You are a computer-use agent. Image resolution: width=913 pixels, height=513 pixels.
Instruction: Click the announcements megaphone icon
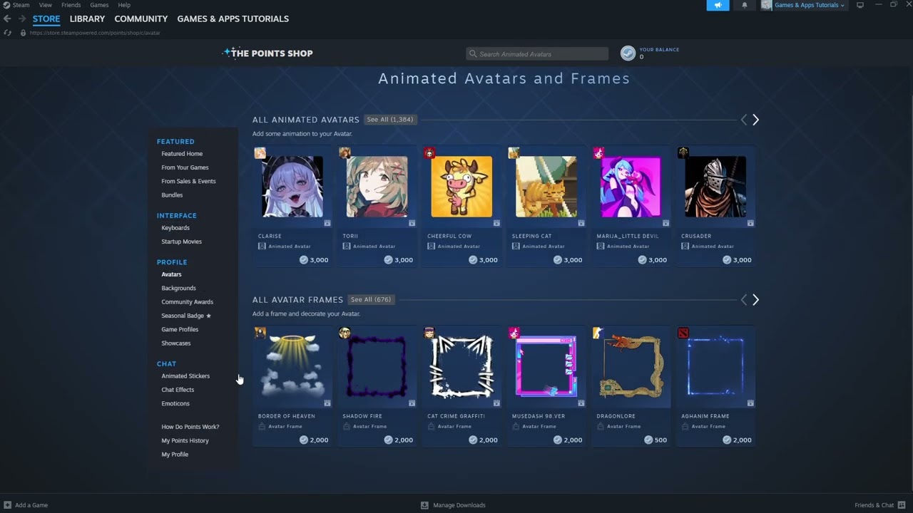coord(718,5)
